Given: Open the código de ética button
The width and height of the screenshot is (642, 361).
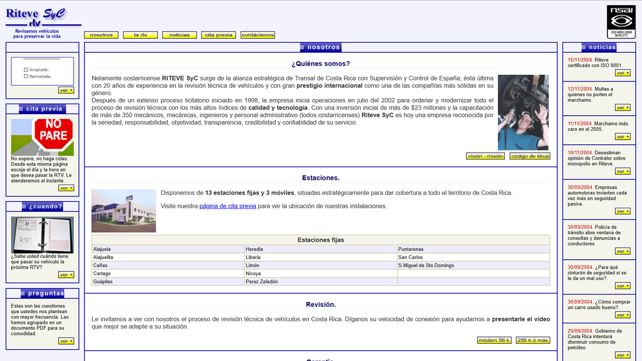Looking at the screenshot, I should [x=530, y=156].
